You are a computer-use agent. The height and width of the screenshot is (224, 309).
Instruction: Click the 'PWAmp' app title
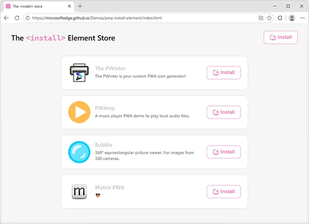tap(105, 108)
